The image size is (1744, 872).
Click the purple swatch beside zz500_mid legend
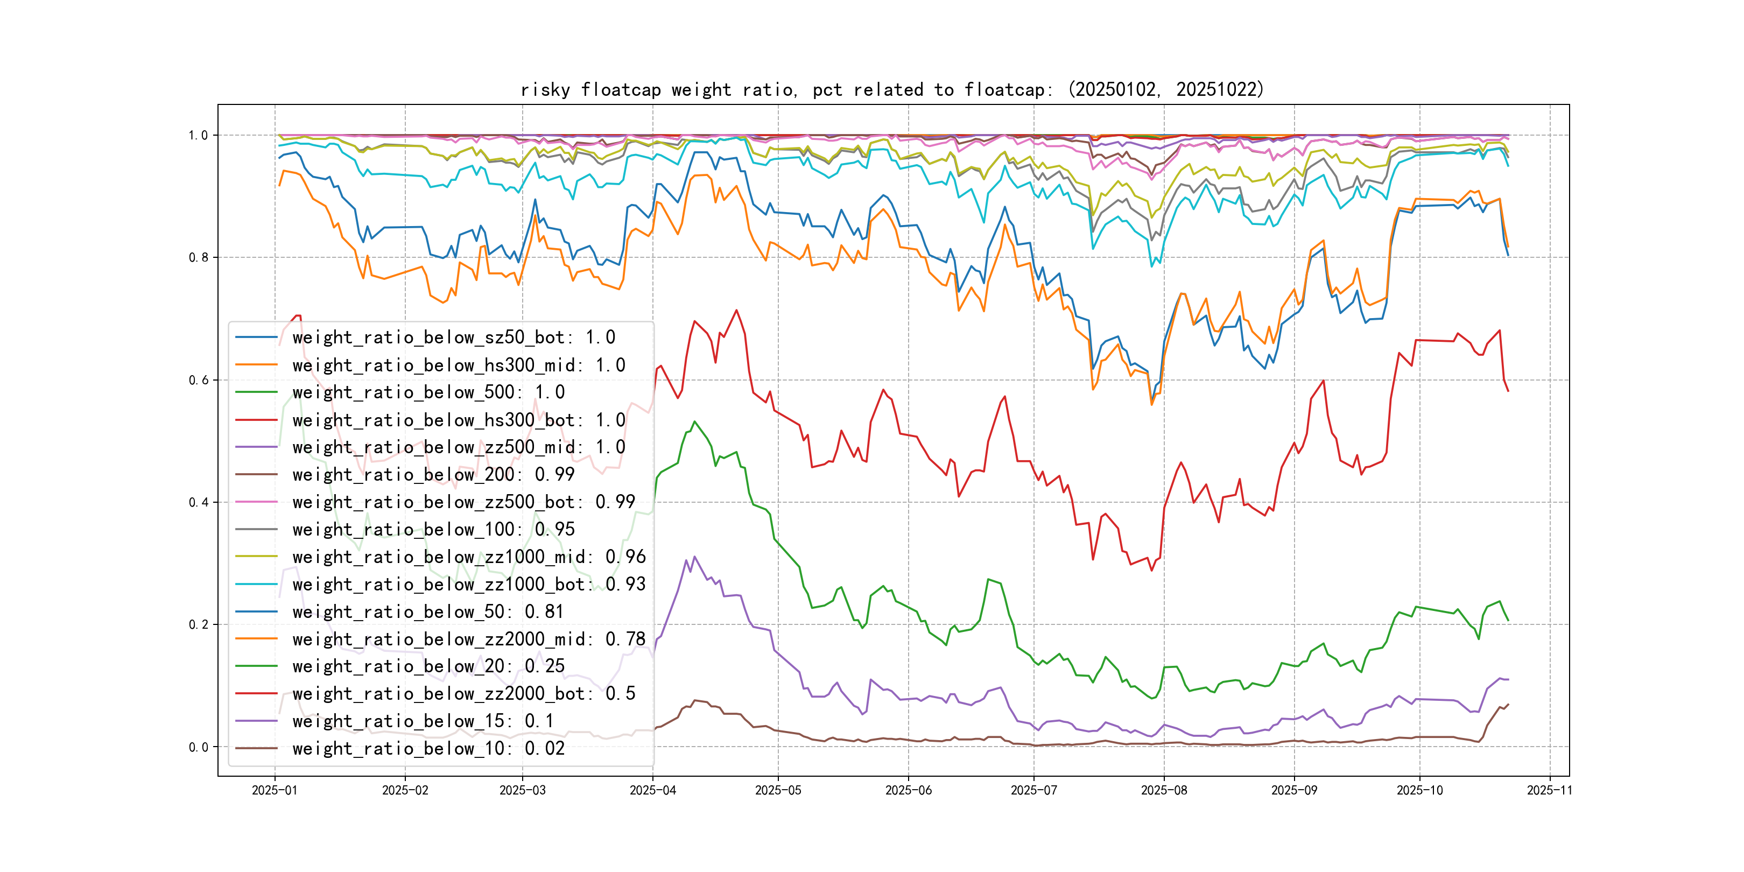click(256, 447)
